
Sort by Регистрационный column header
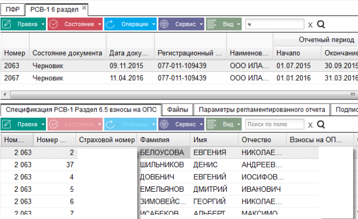tap(190, 53)
